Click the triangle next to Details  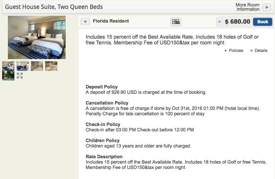click(252, 50)
